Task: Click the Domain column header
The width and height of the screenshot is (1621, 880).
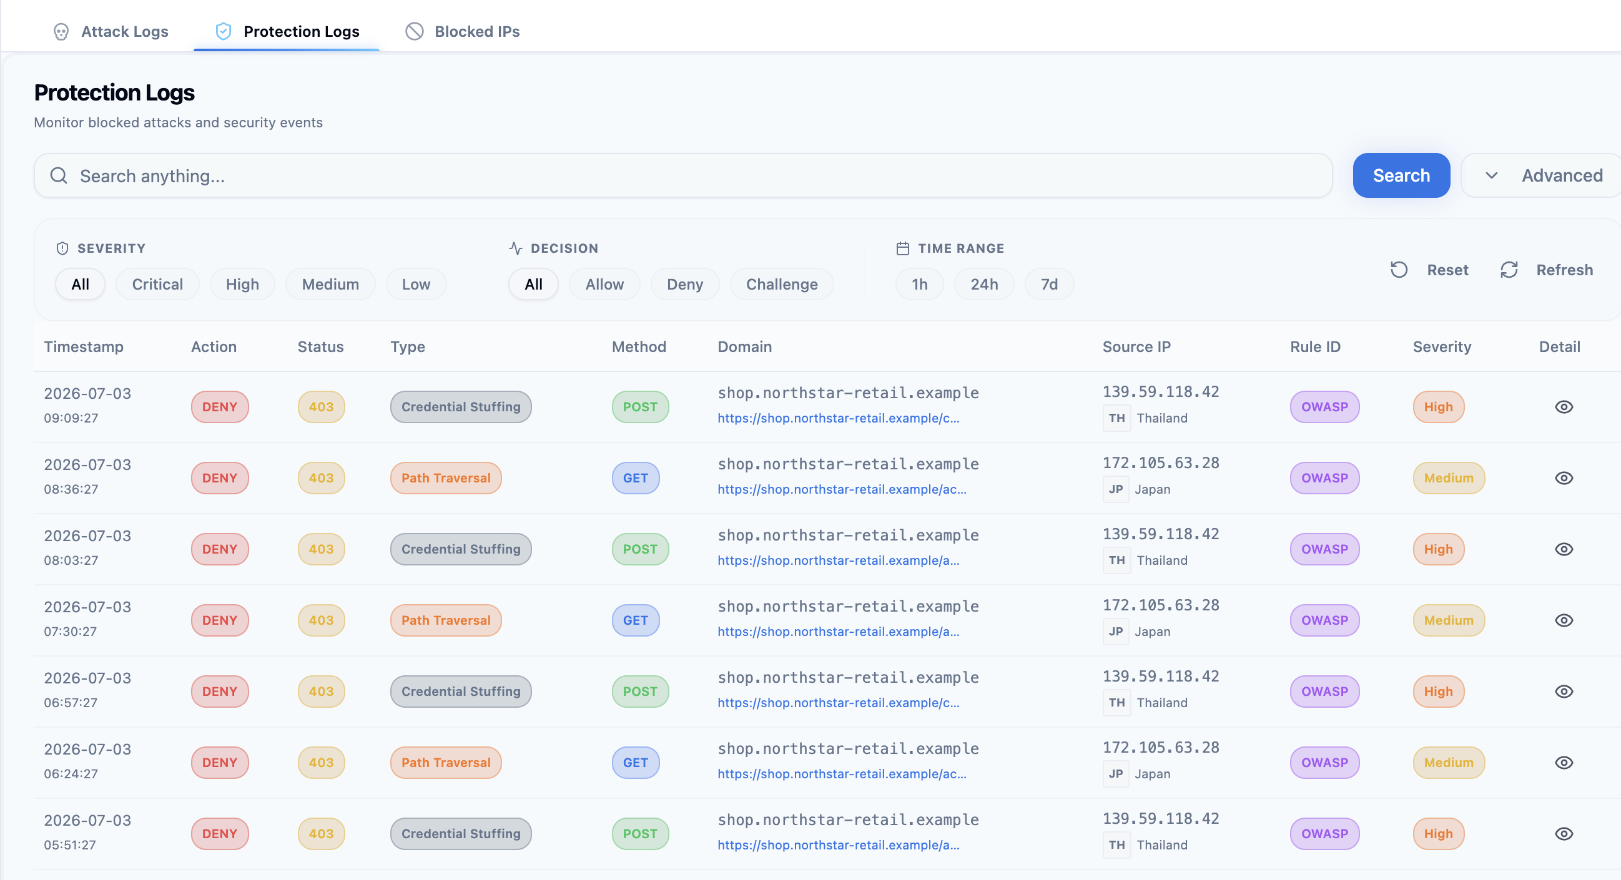Action: [744, 346]
